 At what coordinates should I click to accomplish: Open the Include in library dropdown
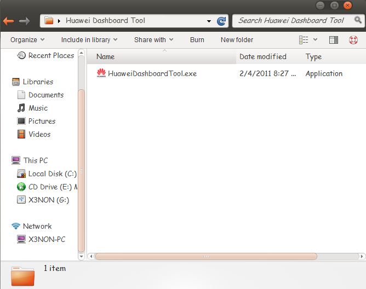[89, 40]
